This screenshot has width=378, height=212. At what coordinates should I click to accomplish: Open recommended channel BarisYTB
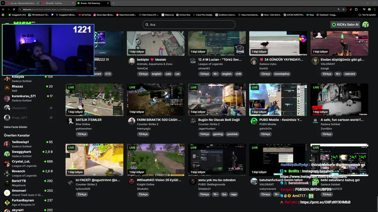[28, 183]
